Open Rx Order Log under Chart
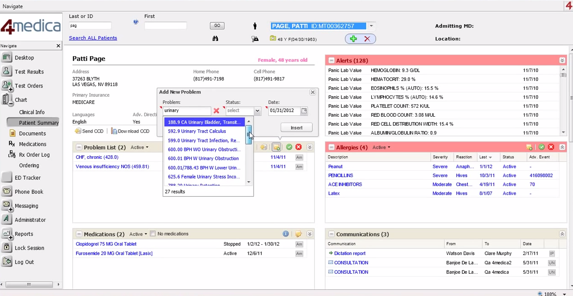This screenshot has width=573, height=296. coord(35,155)
